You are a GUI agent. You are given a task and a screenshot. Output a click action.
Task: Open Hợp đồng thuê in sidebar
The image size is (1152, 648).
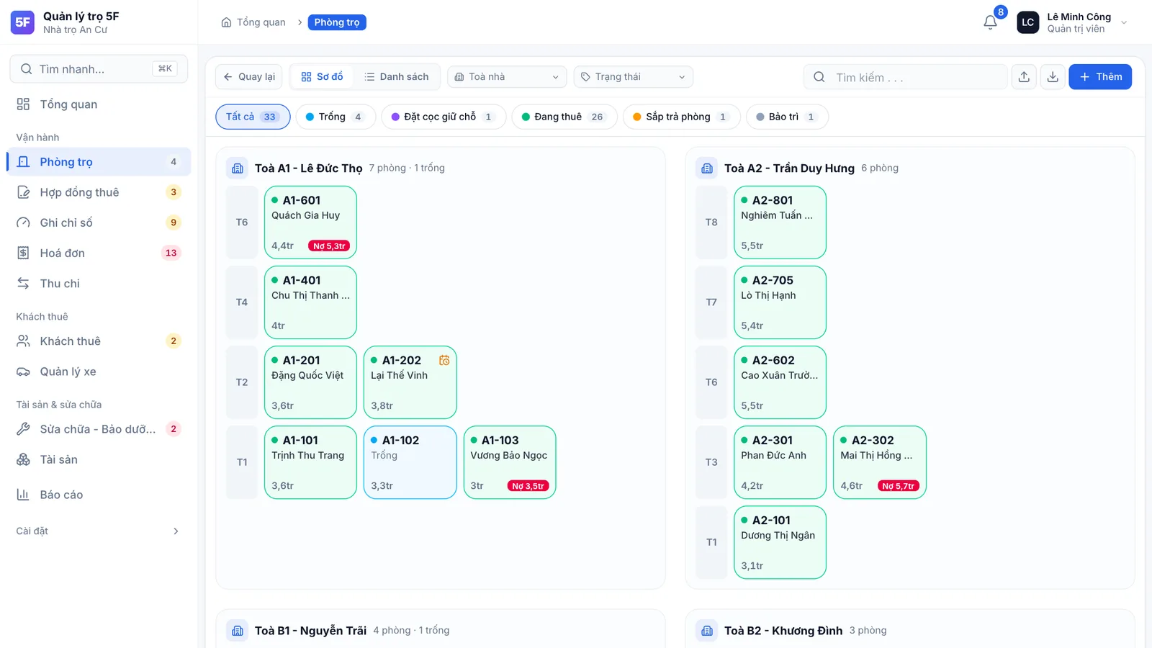pos(99,192)
